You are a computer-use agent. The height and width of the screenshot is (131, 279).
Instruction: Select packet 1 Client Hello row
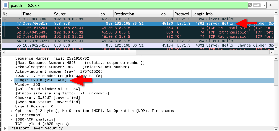pyautogui.click(x=138, y=19)
